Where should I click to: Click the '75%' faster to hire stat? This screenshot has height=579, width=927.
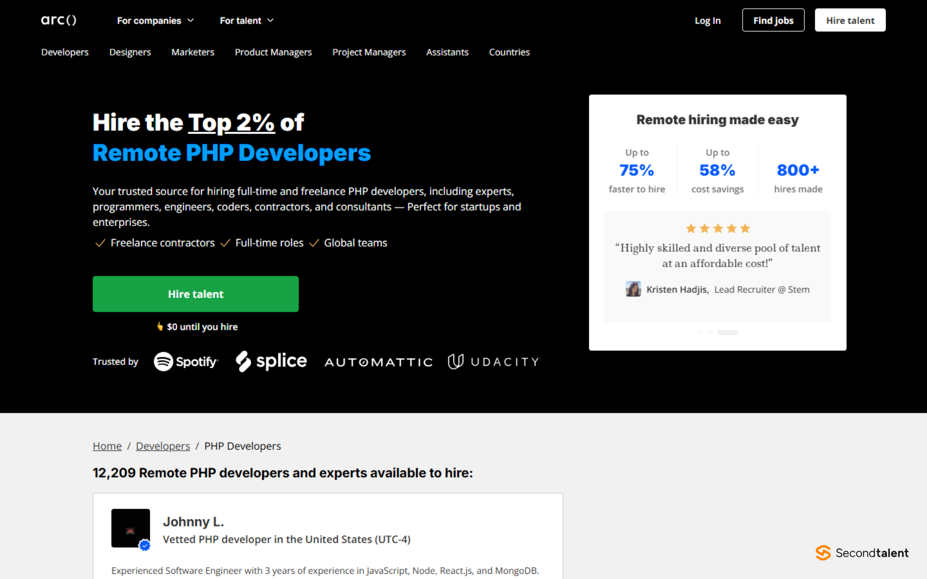(637, 170)
